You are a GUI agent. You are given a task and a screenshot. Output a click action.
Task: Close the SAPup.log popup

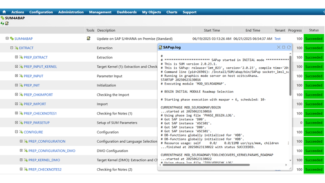[279, 47]
